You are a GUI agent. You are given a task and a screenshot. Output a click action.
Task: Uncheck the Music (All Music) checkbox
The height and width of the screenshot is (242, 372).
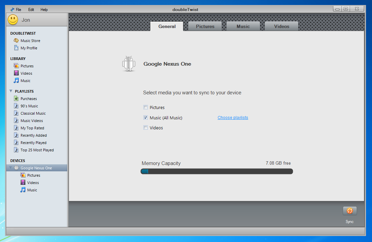145,117
